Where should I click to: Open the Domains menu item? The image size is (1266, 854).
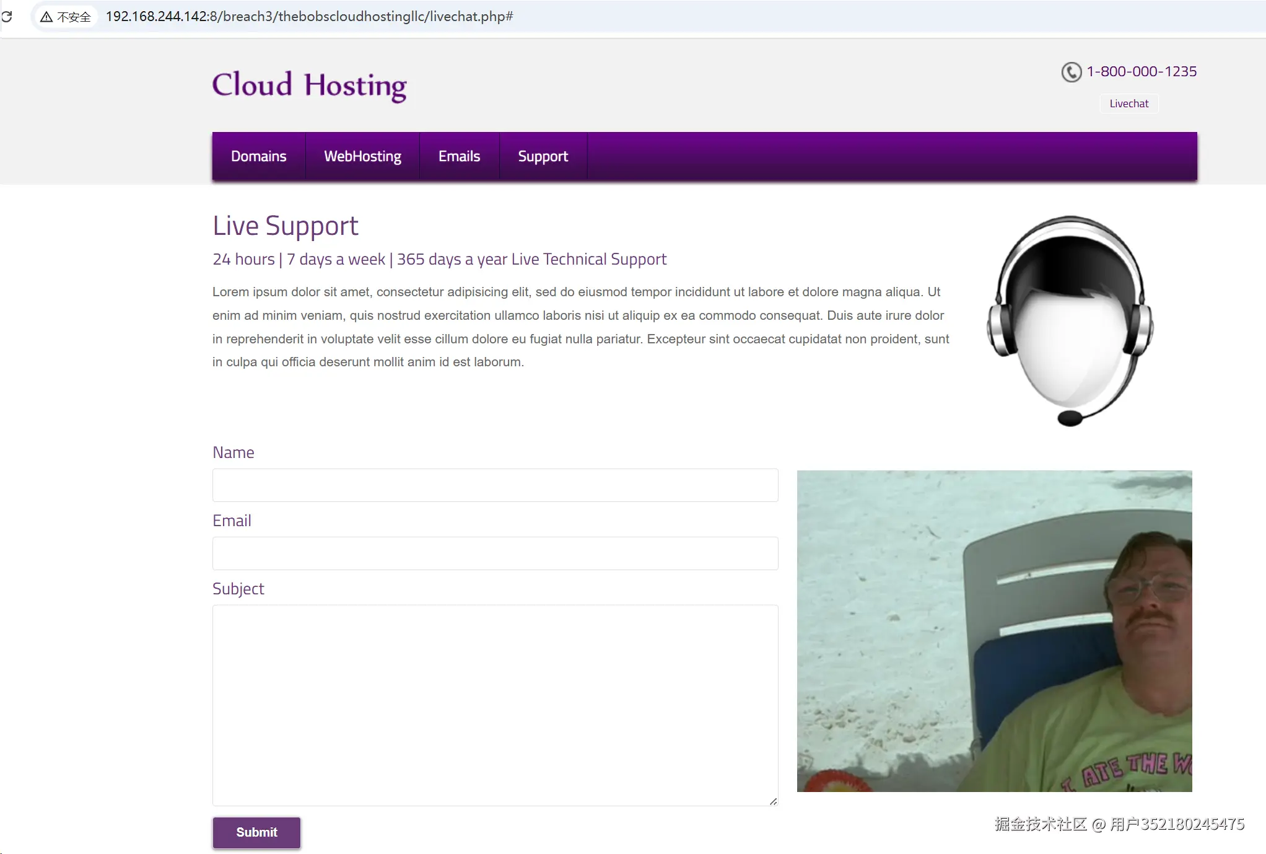pyautogui.click(x=258, y=156)
